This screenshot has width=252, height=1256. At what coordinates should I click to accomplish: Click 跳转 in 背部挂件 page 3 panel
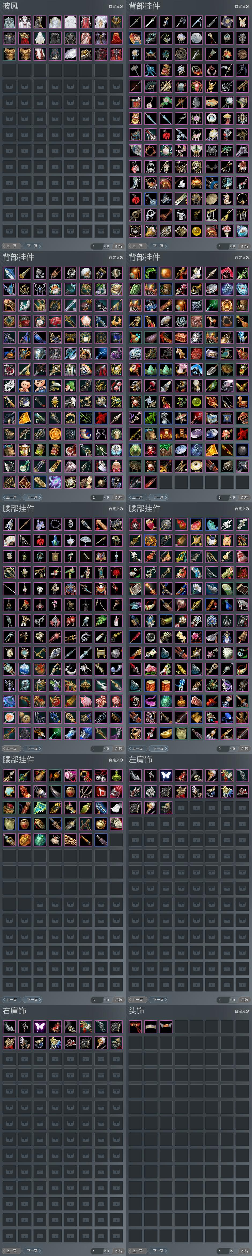244,497
